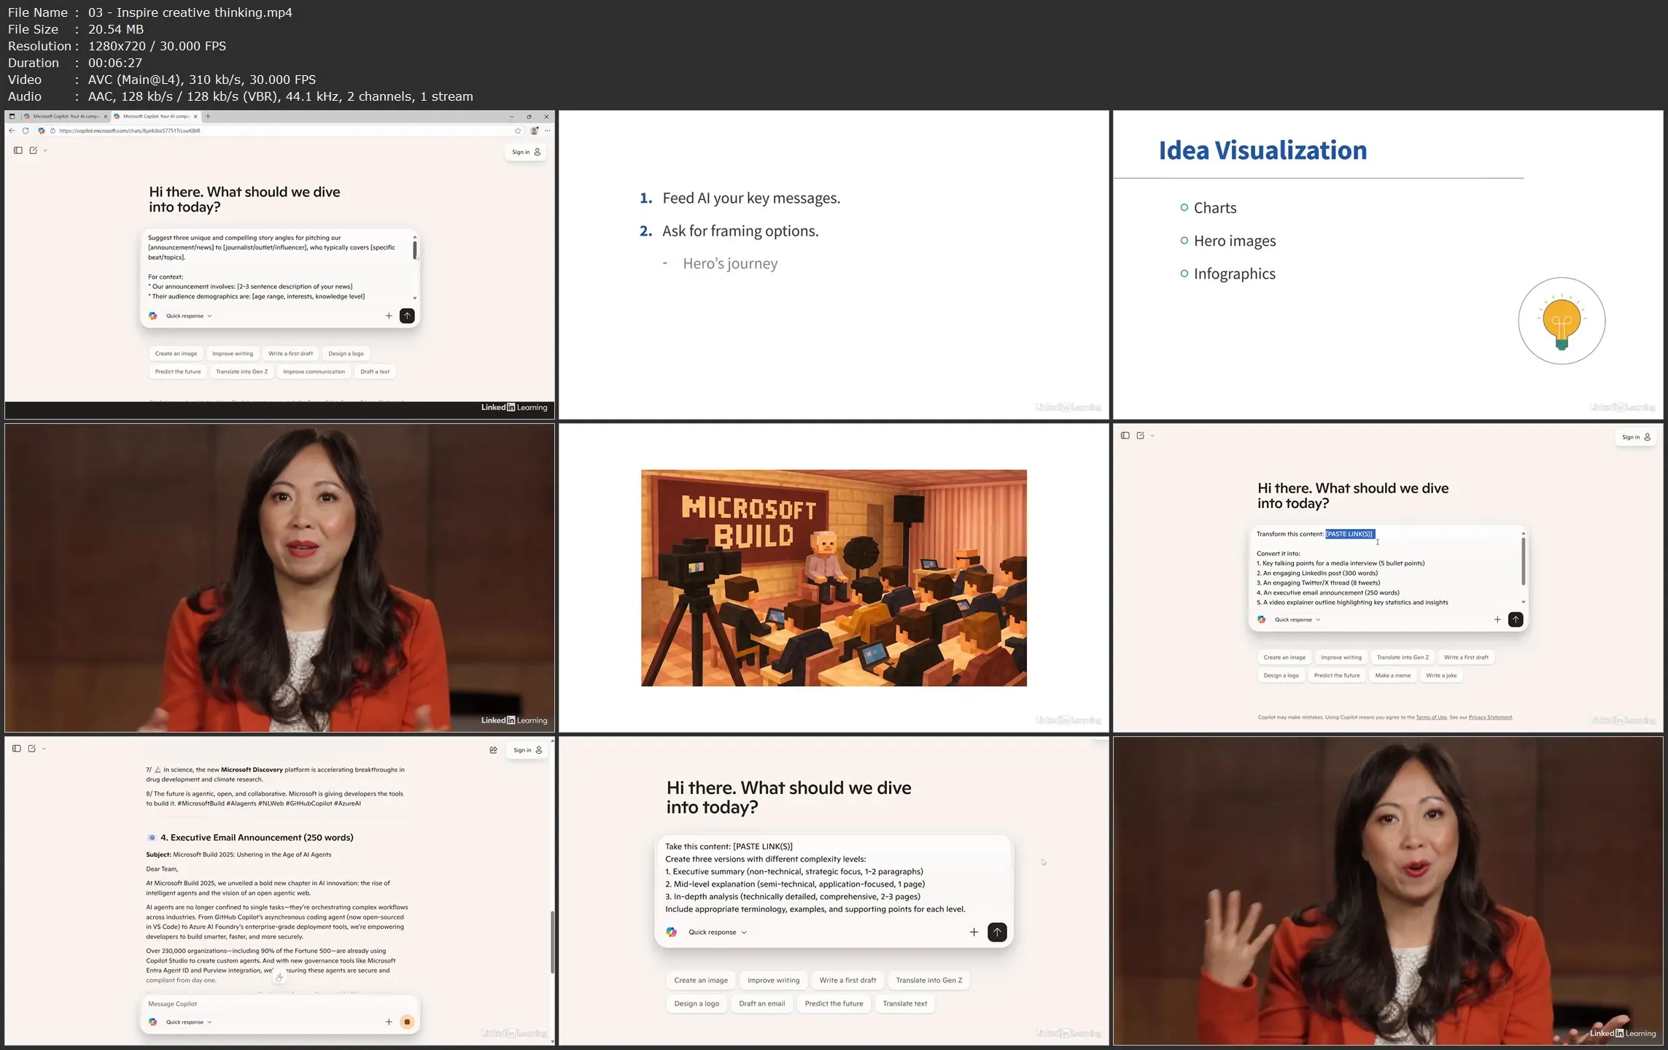Open the browser profile avatar next to address bar
This screenshot has height=1050, width=1668.
[x=535, y=131]
